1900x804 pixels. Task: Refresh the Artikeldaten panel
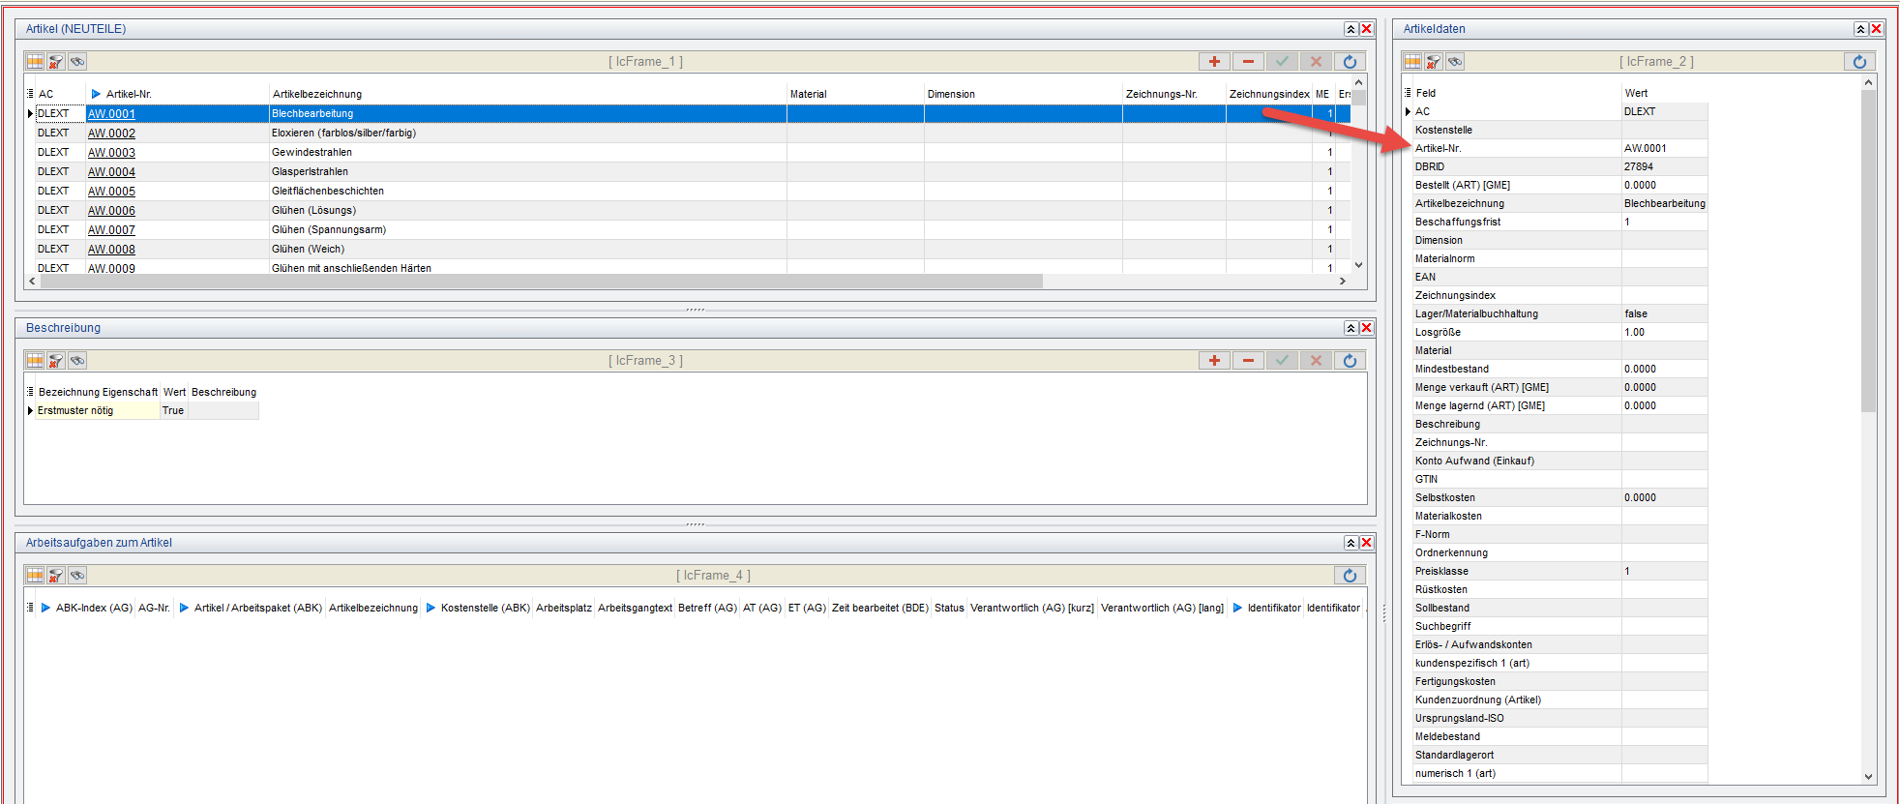pos(1859,62)
